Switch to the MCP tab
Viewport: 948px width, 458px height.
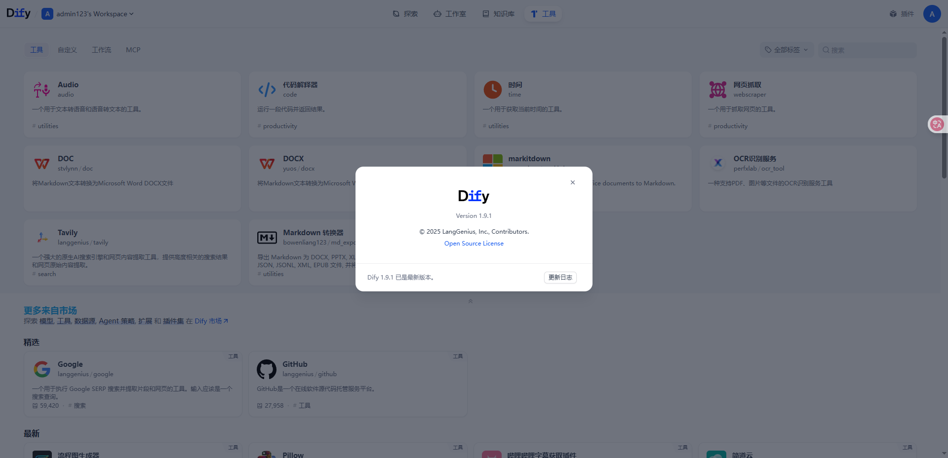tap(133, 50)
